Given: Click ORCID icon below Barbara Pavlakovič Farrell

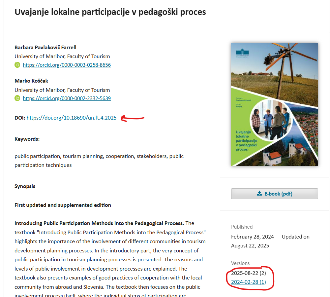Looking at the screenshot, I should 17,65.
